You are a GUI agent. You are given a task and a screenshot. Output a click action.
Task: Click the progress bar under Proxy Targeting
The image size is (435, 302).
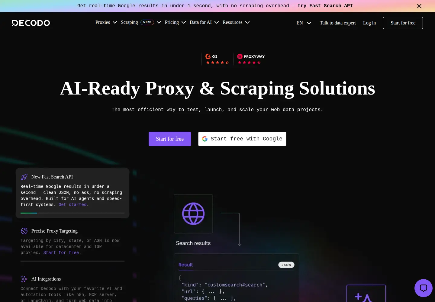[72, 261]
